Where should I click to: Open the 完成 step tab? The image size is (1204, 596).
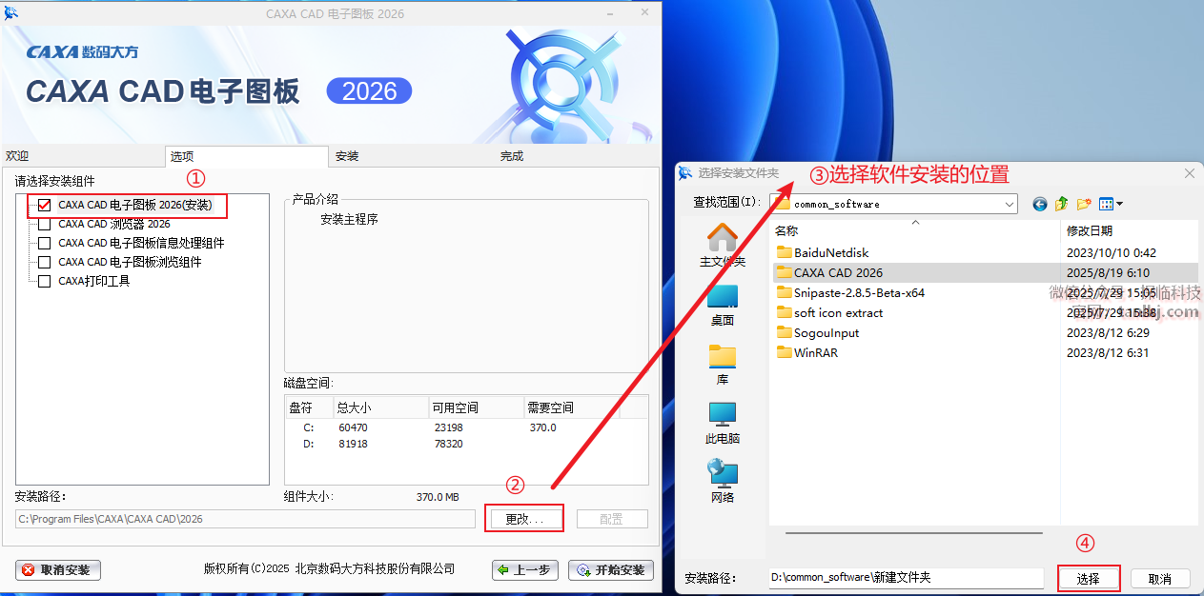point(579,156)
